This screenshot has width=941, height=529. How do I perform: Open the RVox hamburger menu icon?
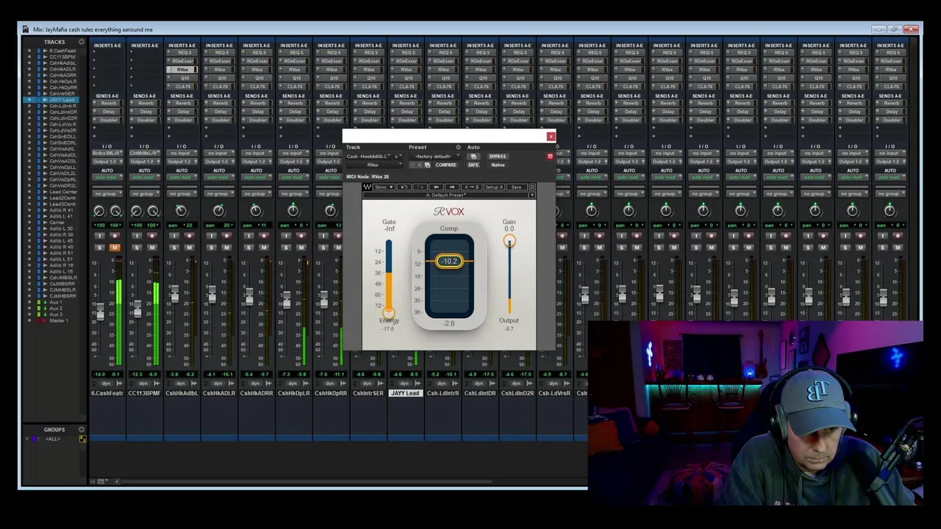pyautogui.click(x=532, y=187)
